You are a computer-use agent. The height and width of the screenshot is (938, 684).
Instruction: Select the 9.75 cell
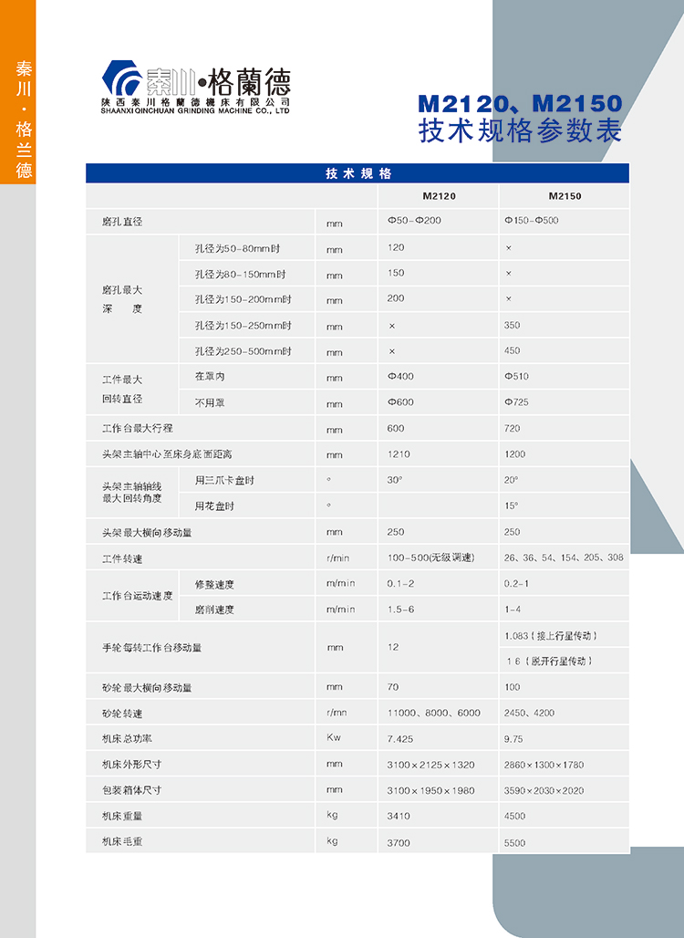513,739
